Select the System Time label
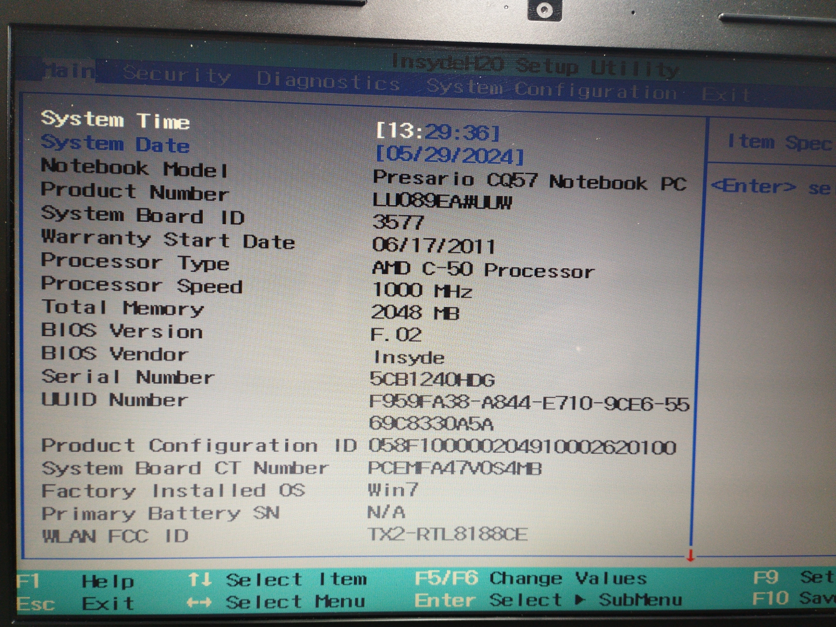 coord(115,120)
